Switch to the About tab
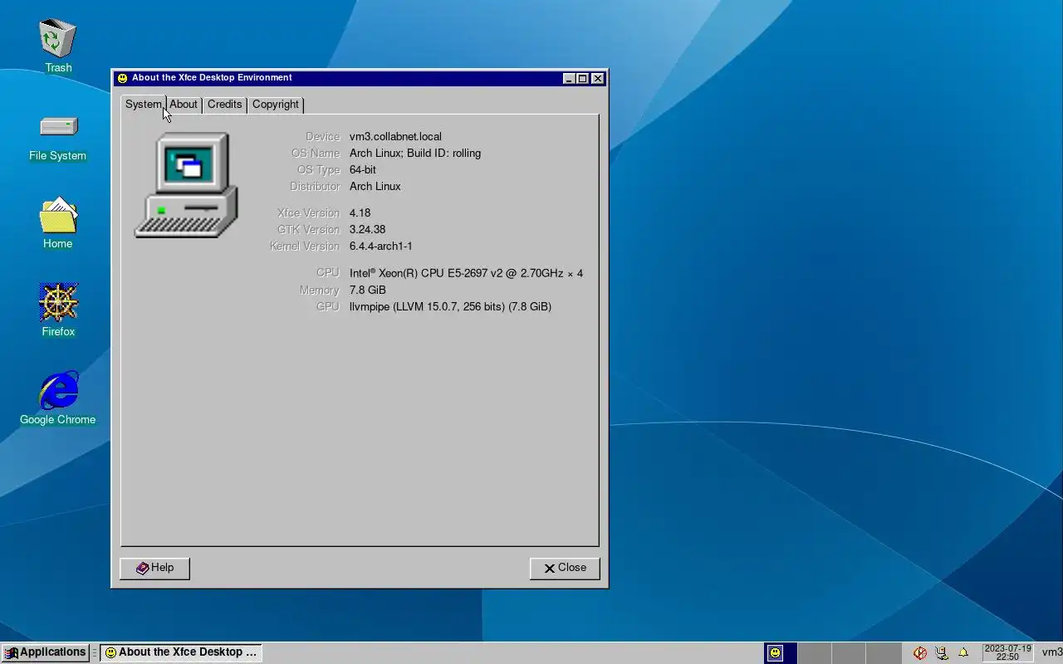Screen dimensions: 1063x664 click(x=184, y=105)
